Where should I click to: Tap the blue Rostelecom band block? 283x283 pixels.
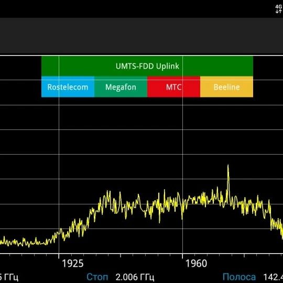[68, 87]
